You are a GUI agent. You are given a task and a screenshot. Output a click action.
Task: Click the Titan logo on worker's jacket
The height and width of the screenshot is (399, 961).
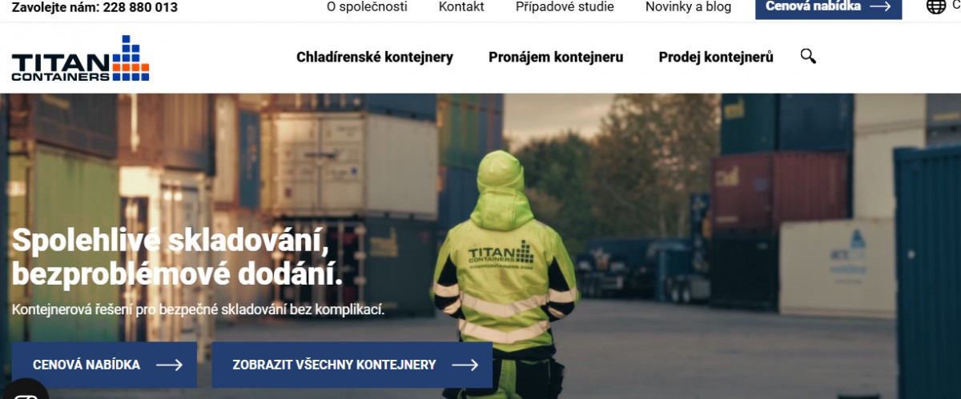[501, 256]
